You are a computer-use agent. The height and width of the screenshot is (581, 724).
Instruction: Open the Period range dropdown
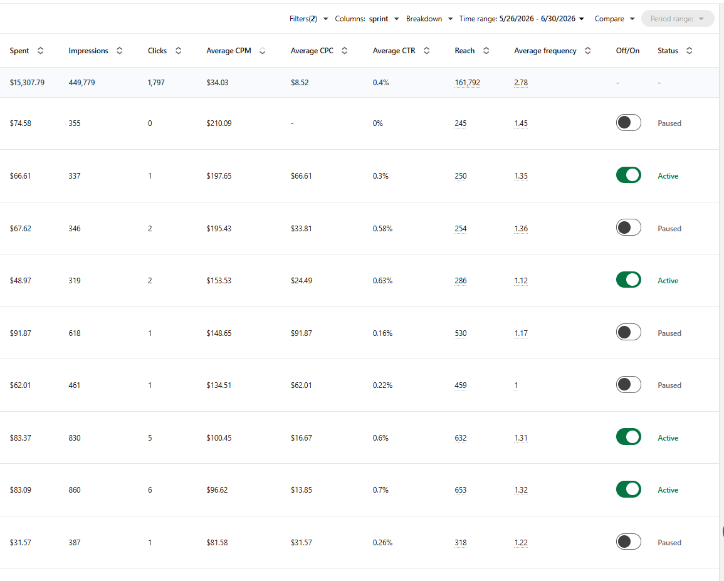(x=678, y=19)
